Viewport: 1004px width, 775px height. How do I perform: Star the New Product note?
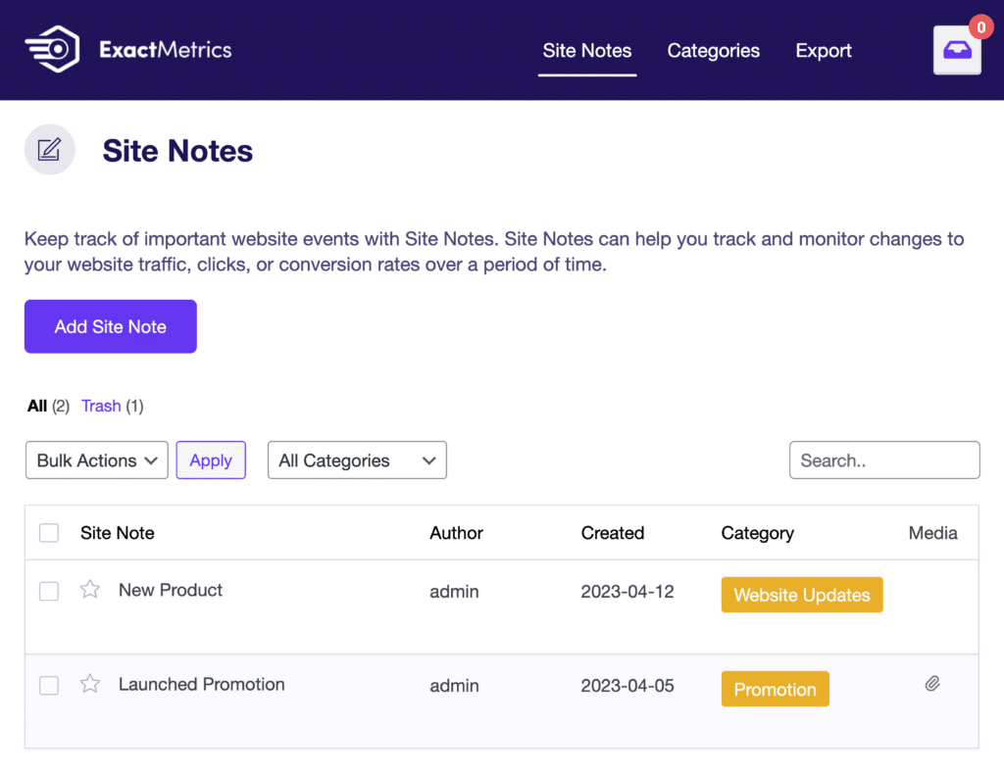(89, 590)
